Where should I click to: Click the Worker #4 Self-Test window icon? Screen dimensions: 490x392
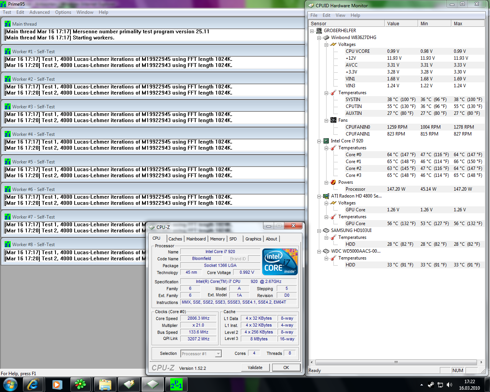point(8,134)
